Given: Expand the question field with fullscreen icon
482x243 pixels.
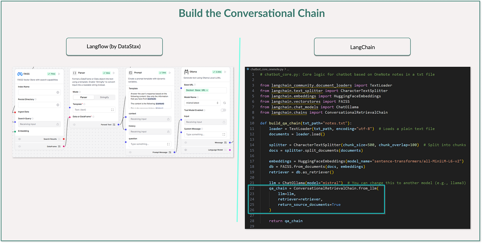Looking at the screenshot, I should 169,144.
